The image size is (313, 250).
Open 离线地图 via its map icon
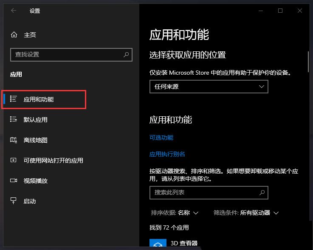(14, 140)
